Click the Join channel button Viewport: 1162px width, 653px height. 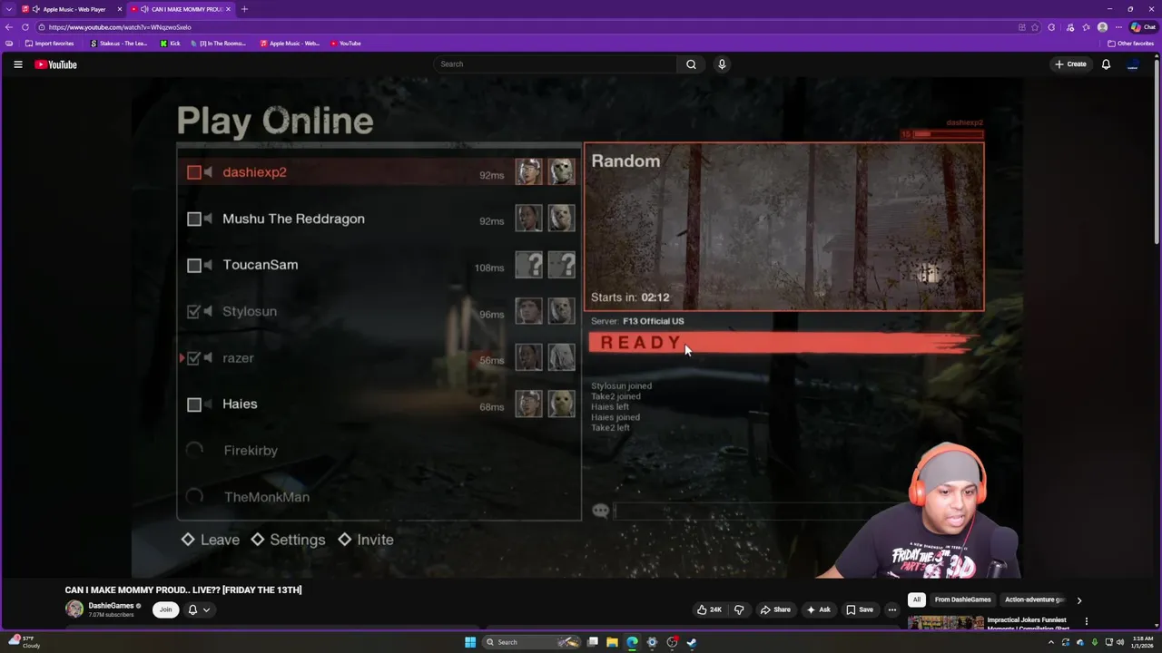165,609
